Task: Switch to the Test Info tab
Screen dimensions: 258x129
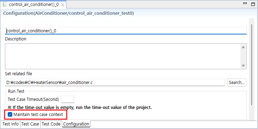Action: pyautogui.click(x=11, y=124)
